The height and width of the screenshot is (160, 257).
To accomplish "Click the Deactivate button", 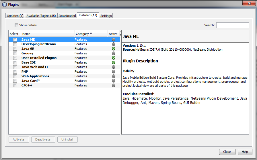I will pyautogui.click(x=43, y=140).
